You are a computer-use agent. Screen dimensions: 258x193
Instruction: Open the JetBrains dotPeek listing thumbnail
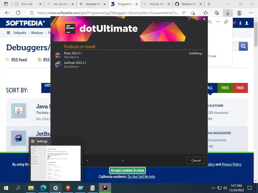coord(19,138)
